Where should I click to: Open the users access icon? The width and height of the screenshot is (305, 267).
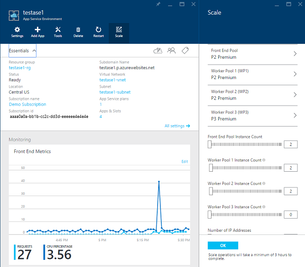point(171,51)
